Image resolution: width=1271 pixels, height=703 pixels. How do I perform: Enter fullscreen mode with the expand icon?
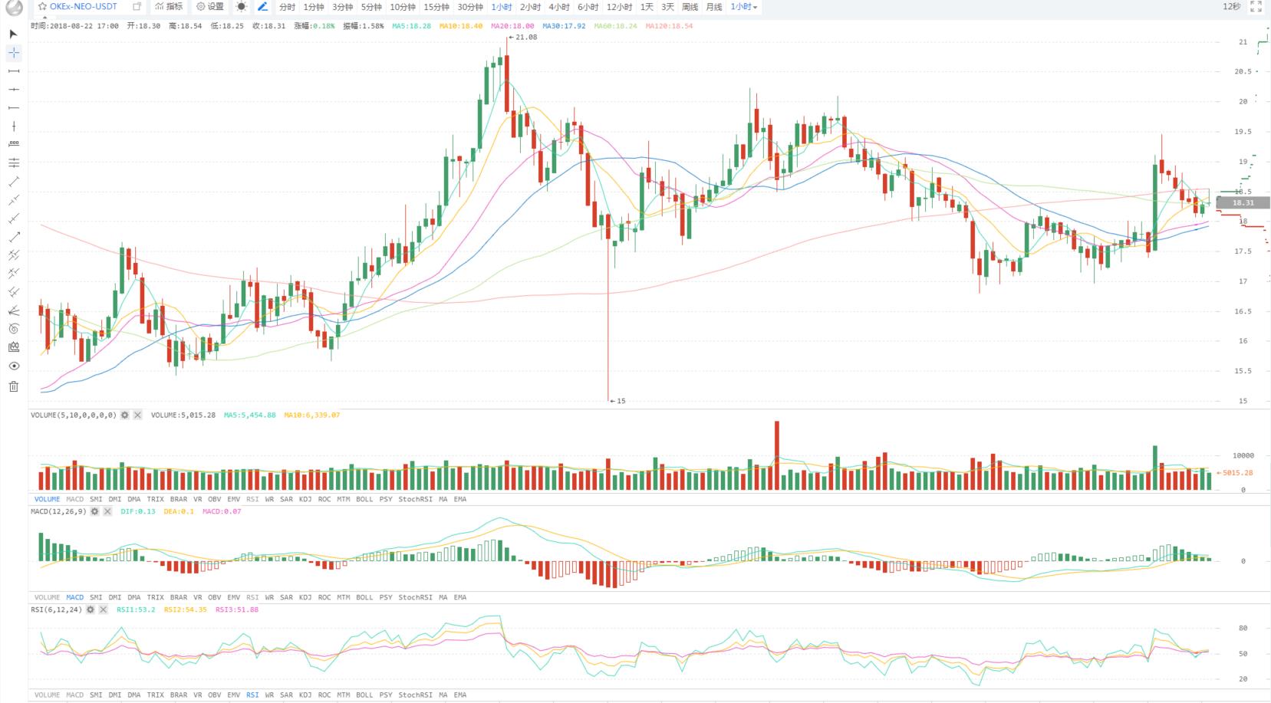tap(1256, 7)
